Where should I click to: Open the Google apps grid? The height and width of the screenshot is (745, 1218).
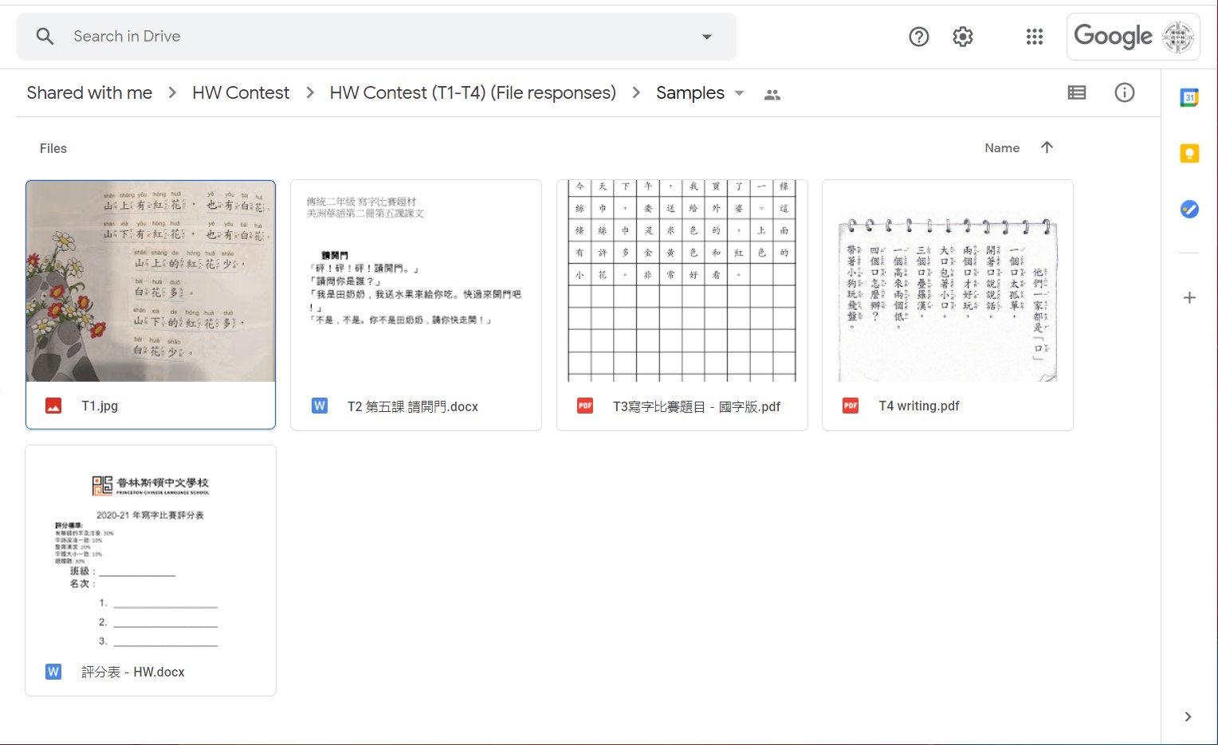pos(1034,37)
